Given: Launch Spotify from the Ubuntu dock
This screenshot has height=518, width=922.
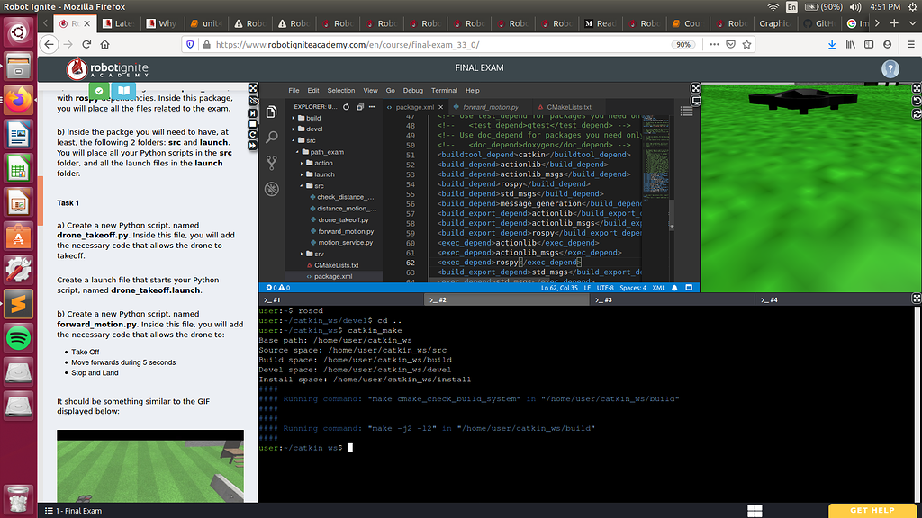Looking at the screenshot, I should click(18, 336).
